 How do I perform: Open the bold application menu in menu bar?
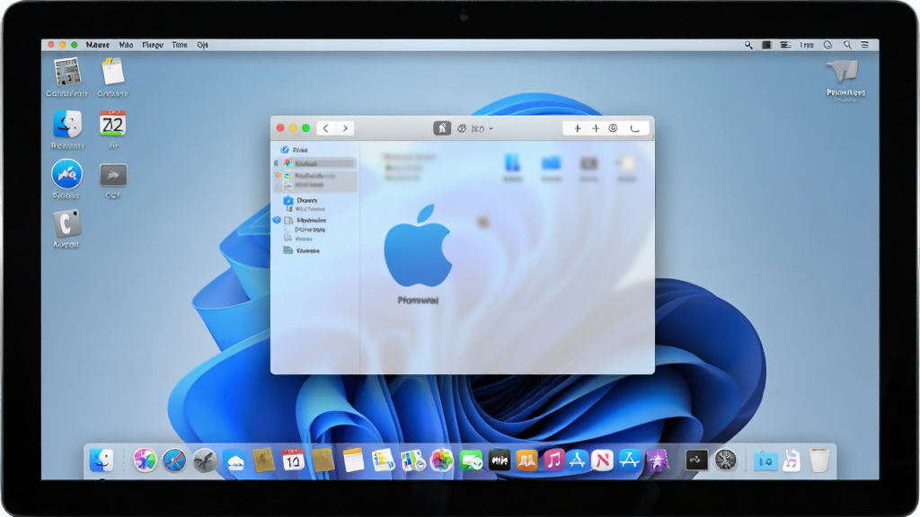[x=97, y=45]
